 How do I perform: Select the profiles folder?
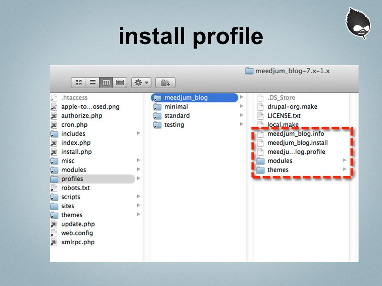93,179
